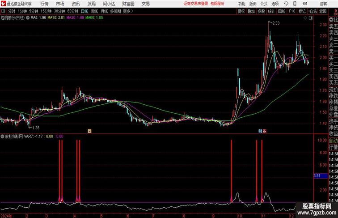Open the 版面 menu
This screenshot has width=338, height=218.
(x=253, y=4)
